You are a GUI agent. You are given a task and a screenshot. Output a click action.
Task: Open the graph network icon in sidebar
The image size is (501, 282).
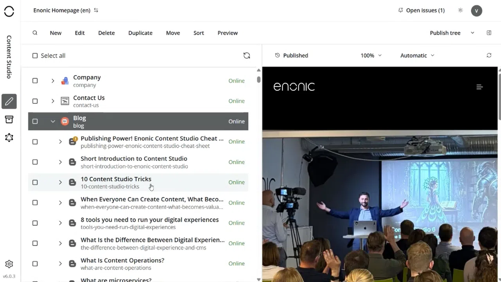click(9, 137)
